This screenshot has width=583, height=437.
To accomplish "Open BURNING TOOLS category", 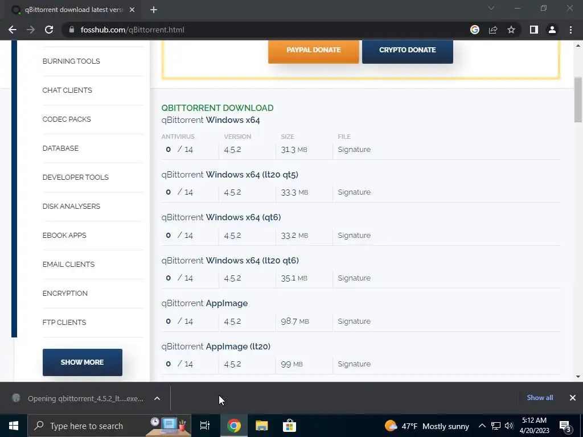I will (71, 61).
